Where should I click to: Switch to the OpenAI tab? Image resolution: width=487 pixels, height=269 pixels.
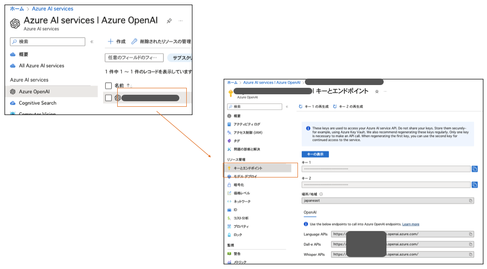(x=310, y=213)
